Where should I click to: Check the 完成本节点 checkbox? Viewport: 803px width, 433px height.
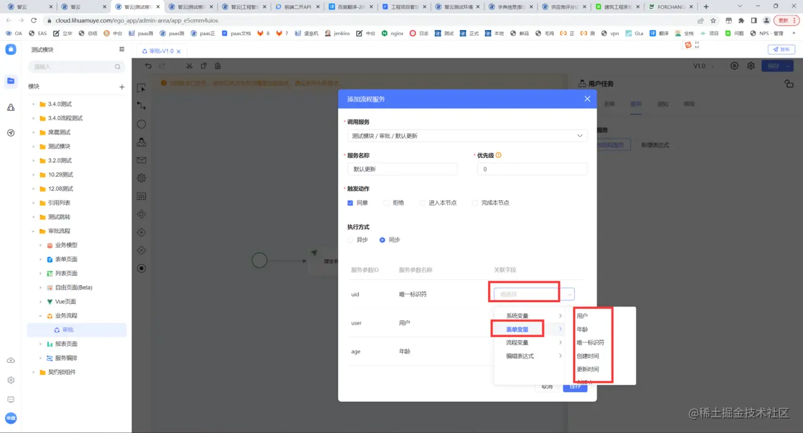[x=475, y=203]
